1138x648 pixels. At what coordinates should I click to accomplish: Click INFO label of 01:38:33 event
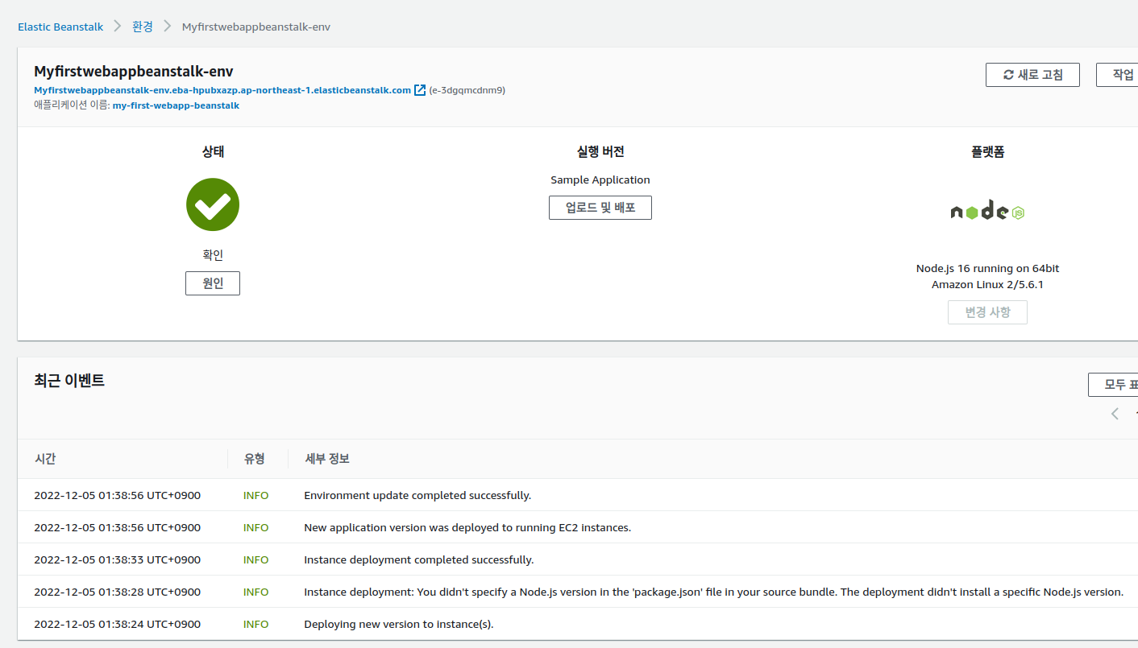pyautogui.click(x=255, y=559)
